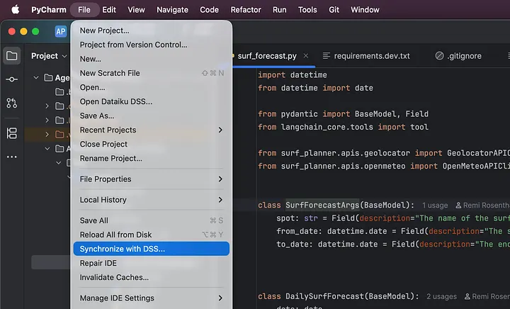Open the .gitignore tab
This screenshot has width=510, height=309.
pos(464,56)
